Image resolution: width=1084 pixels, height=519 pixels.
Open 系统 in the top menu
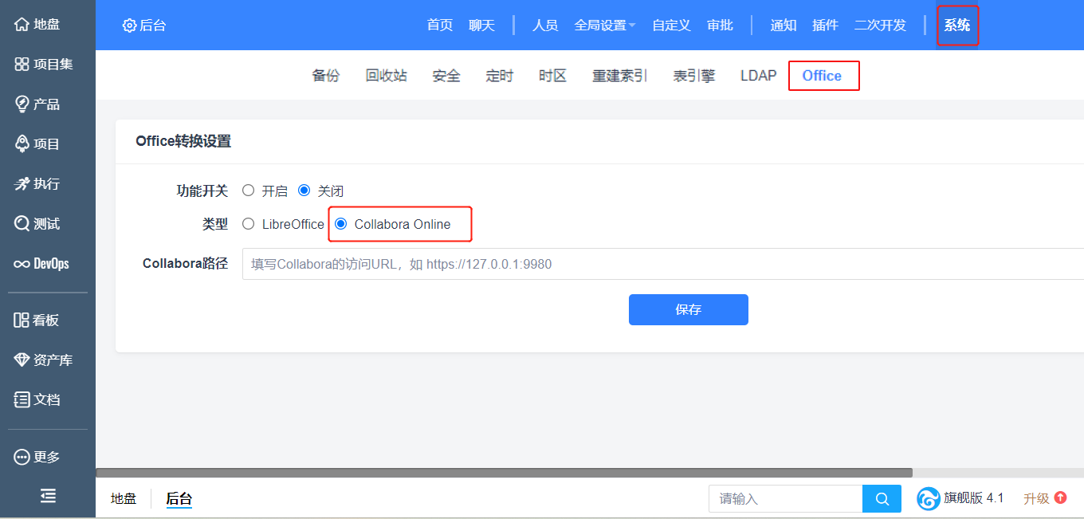click(957, 26)
